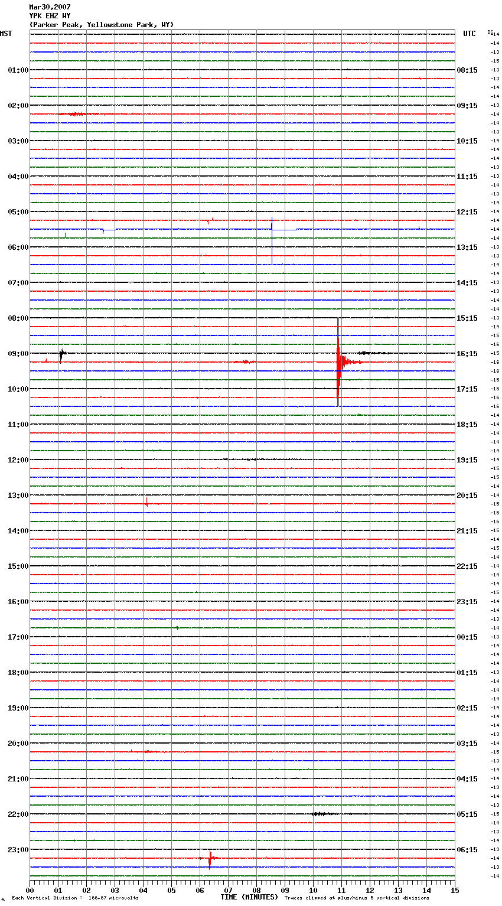Click the 05 minute axis tick label

[171, 891]
